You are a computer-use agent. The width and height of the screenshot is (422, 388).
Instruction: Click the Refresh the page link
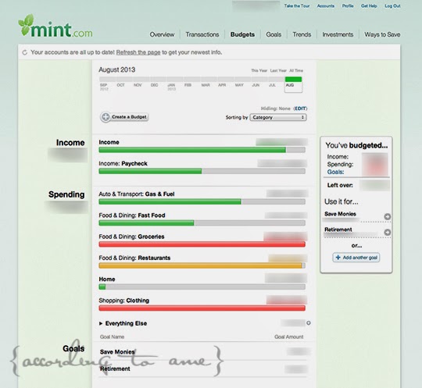pos(138,52)
